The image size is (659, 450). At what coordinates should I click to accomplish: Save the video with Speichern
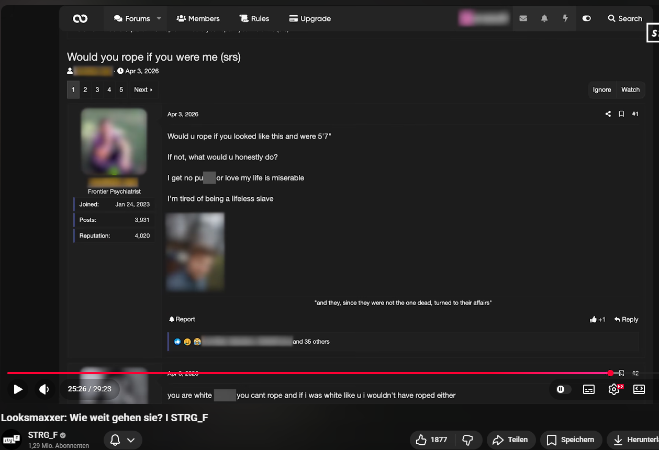[x=571, y=440]
